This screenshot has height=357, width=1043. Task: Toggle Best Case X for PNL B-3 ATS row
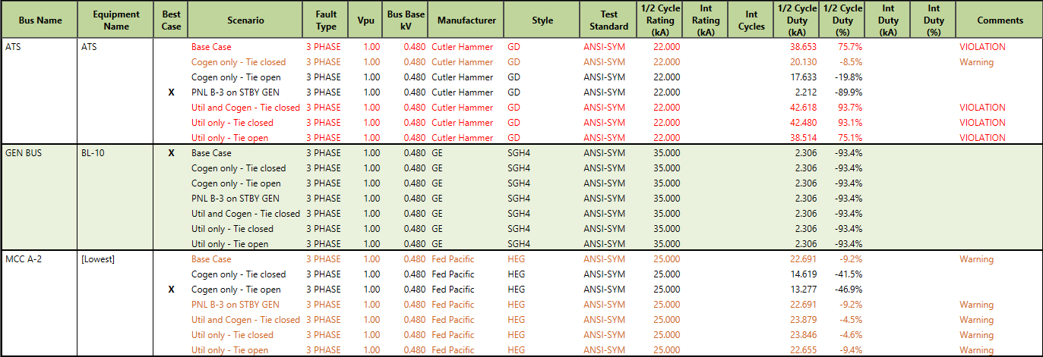pyautogui.click(x=172, y=92)
